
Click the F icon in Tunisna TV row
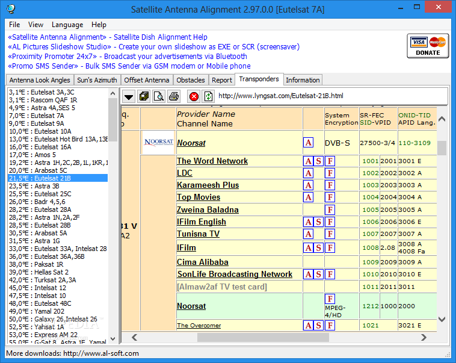[330, 234]
